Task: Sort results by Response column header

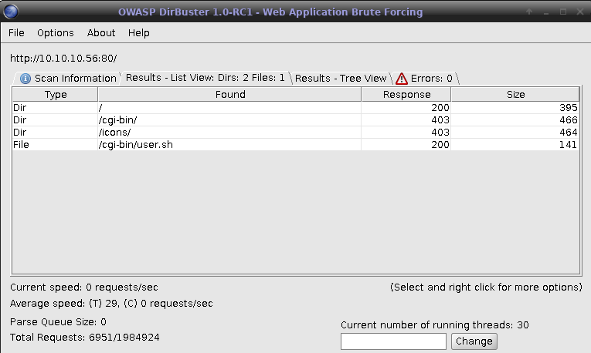Action: coord(406,95)
